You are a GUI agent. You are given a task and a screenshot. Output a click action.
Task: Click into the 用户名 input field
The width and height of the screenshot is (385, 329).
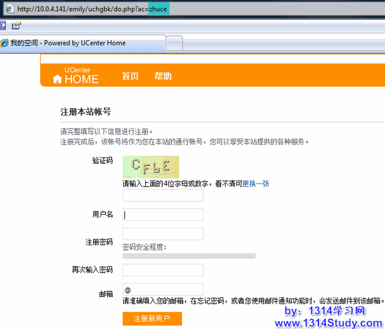click(x=163, y=215)
